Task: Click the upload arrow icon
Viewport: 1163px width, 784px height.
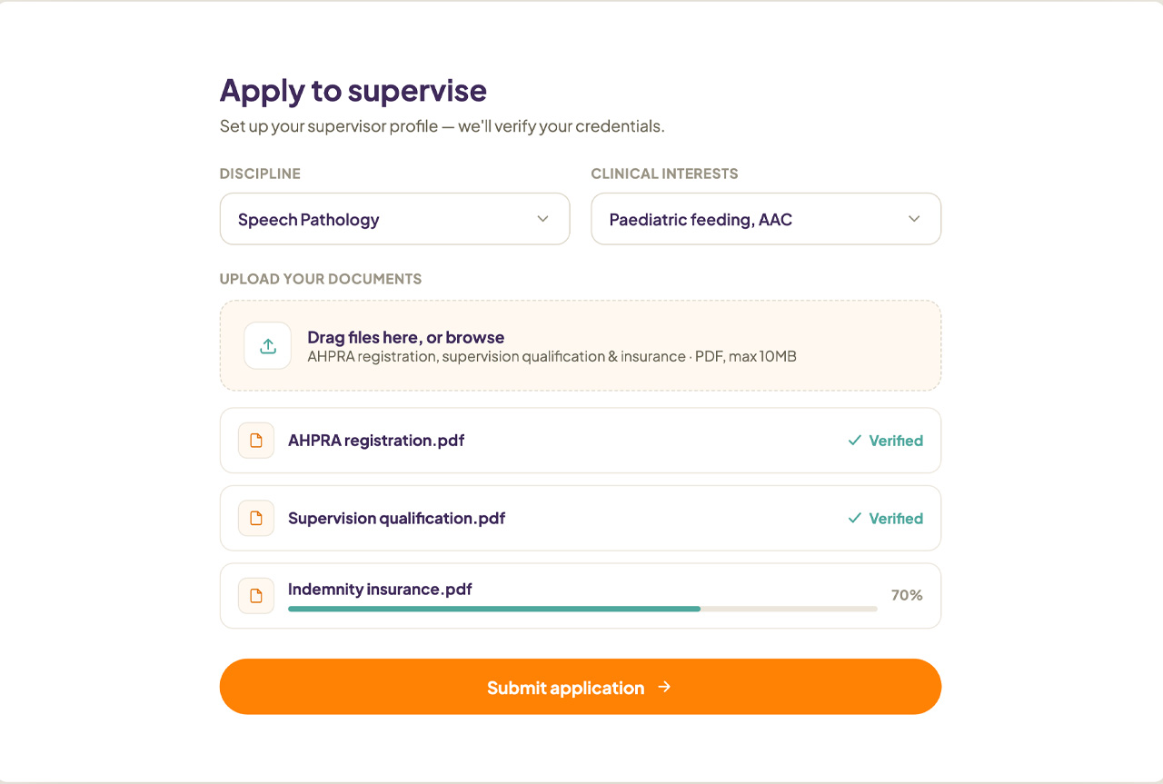Action: pos(268,346)
